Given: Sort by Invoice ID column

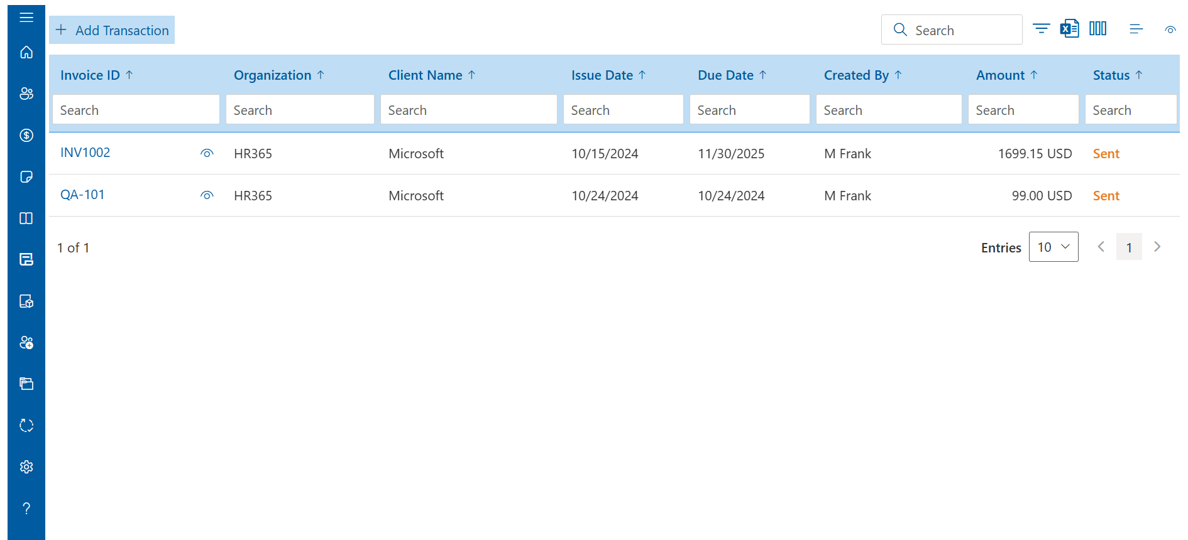Looking at the screenshot, I should (97, 75).
